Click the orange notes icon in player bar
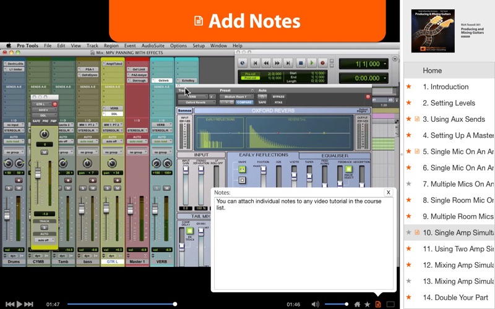Image resolution: width=495 pixels, height=309 pixels. tap(378, 304)
